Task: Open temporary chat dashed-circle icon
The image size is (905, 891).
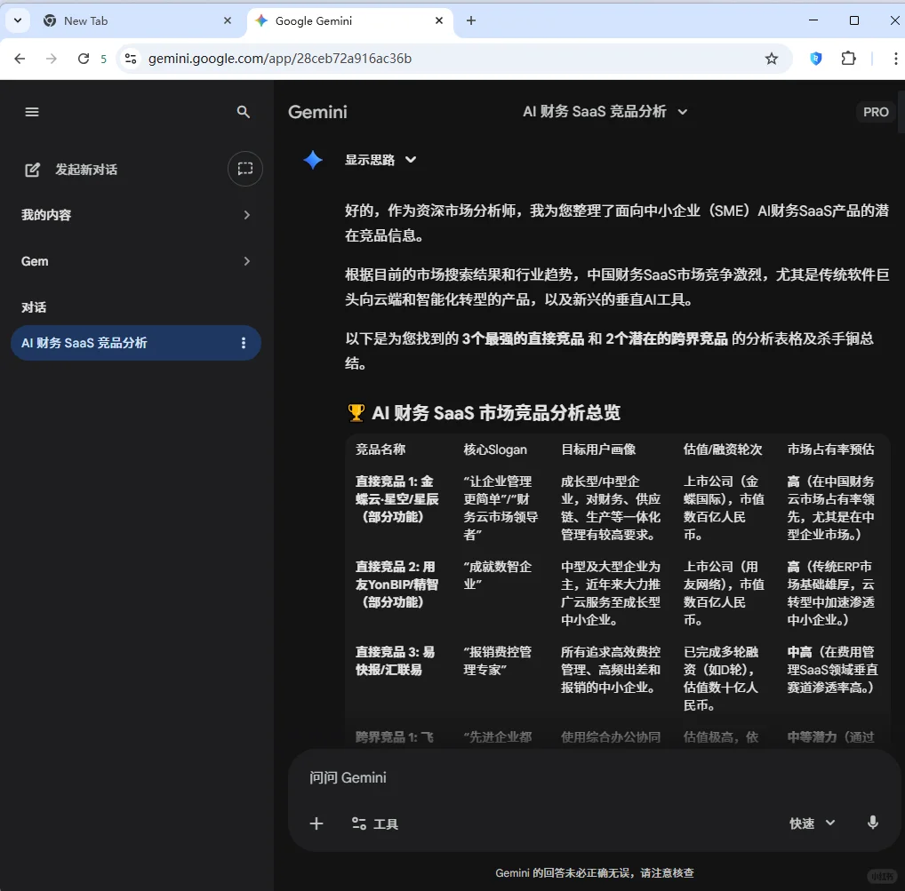Action: click(245, 169)
